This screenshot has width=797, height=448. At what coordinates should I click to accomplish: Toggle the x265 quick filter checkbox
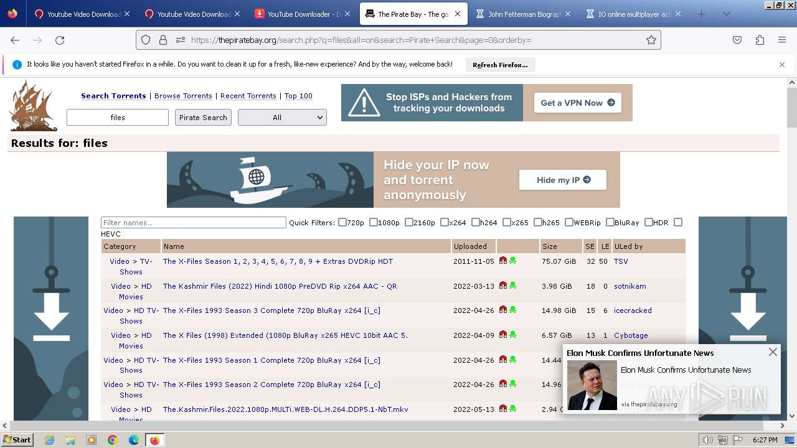point(507,222)
